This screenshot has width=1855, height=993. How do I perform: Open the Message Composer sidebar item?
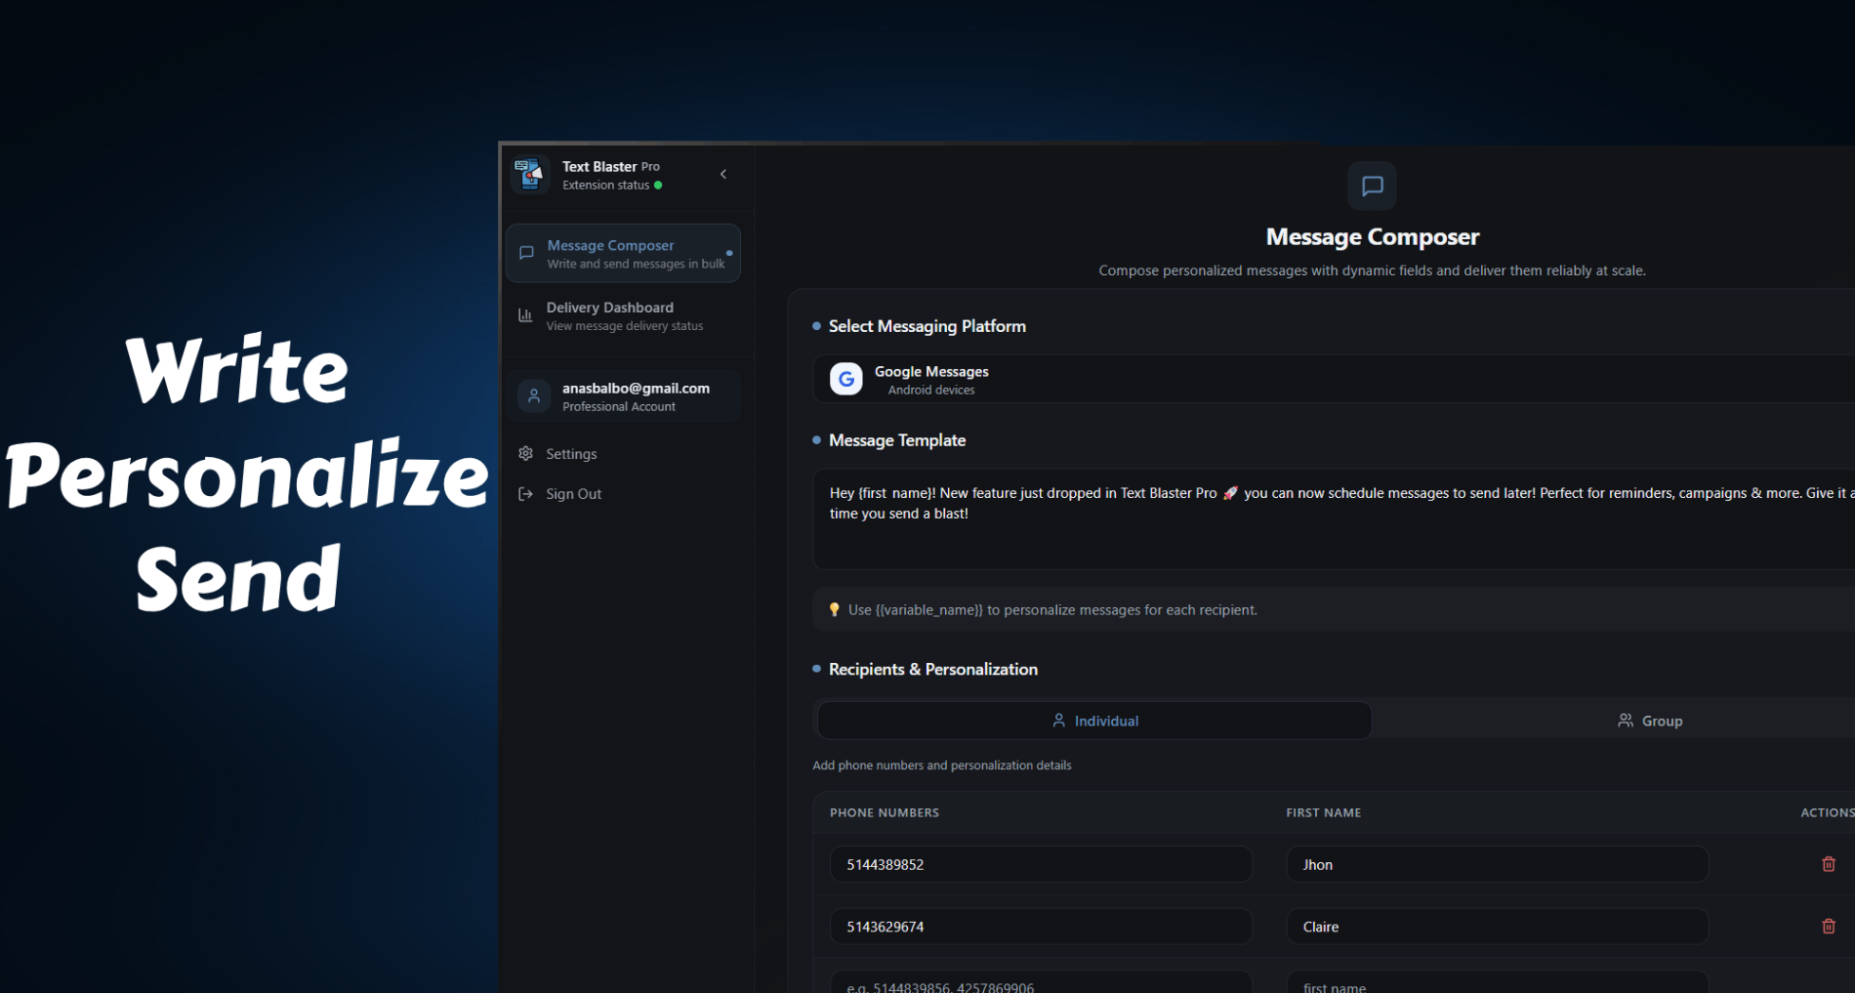click(623, 254)
